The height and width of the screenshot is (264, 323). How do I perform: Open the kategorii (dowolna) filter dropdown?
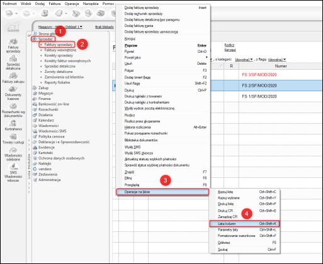tap(244, 60)
